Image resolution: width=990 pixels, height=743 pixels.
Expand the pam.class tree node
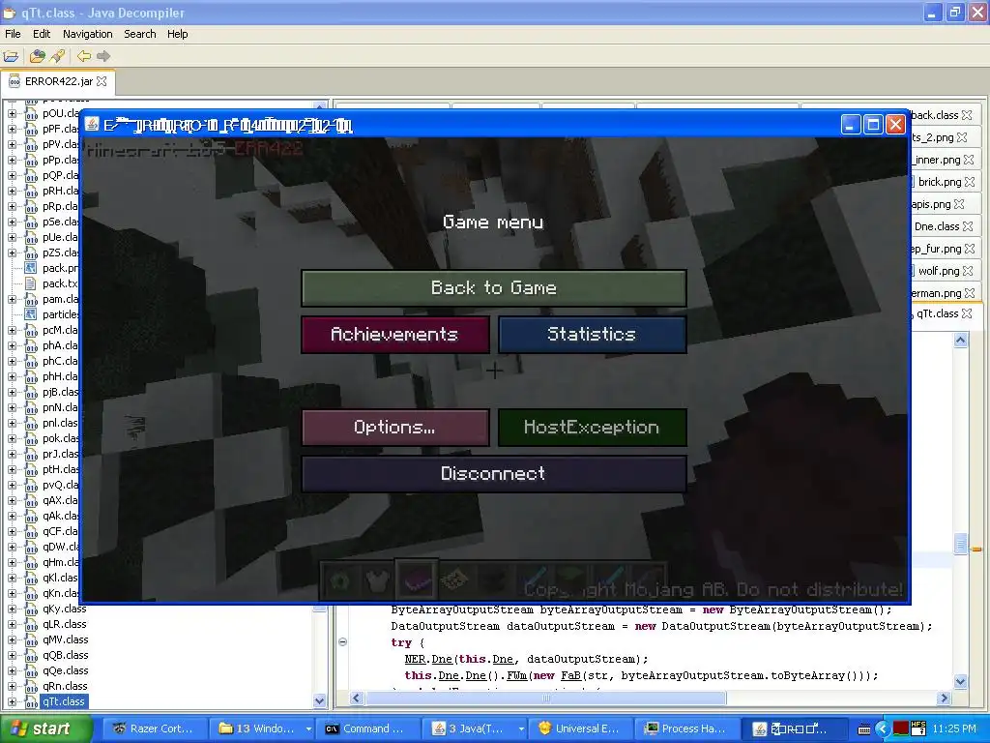tap(12, 299)
